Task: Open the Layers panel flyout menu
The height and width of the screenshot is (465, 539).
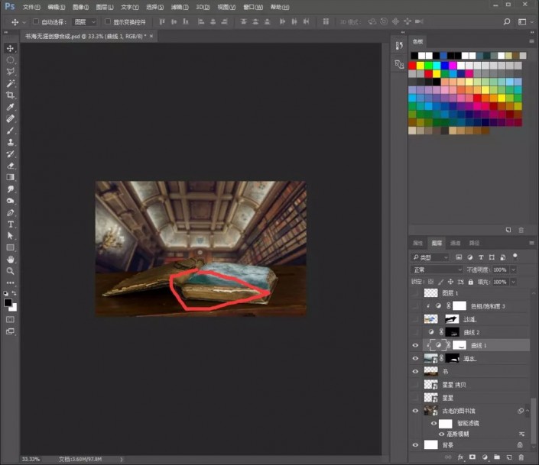Action: pos(532,243)
